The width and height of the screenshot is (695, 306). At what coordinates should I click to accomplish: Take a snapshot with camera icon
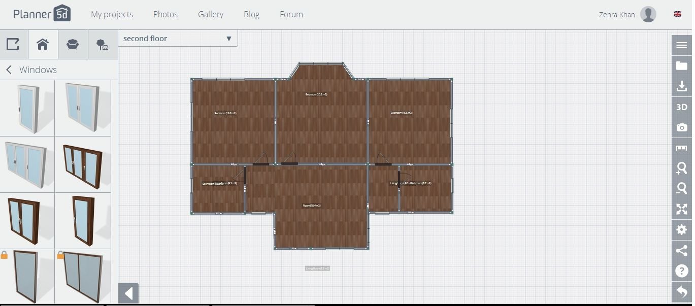[681, 127]
